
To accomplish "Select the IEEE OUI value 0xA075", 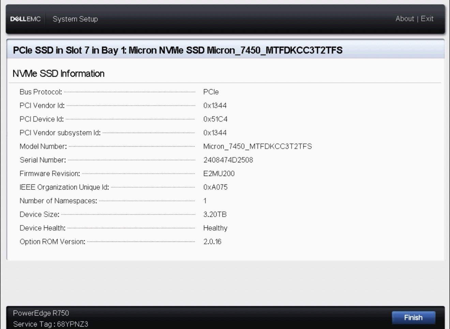I will coord(215,187).
